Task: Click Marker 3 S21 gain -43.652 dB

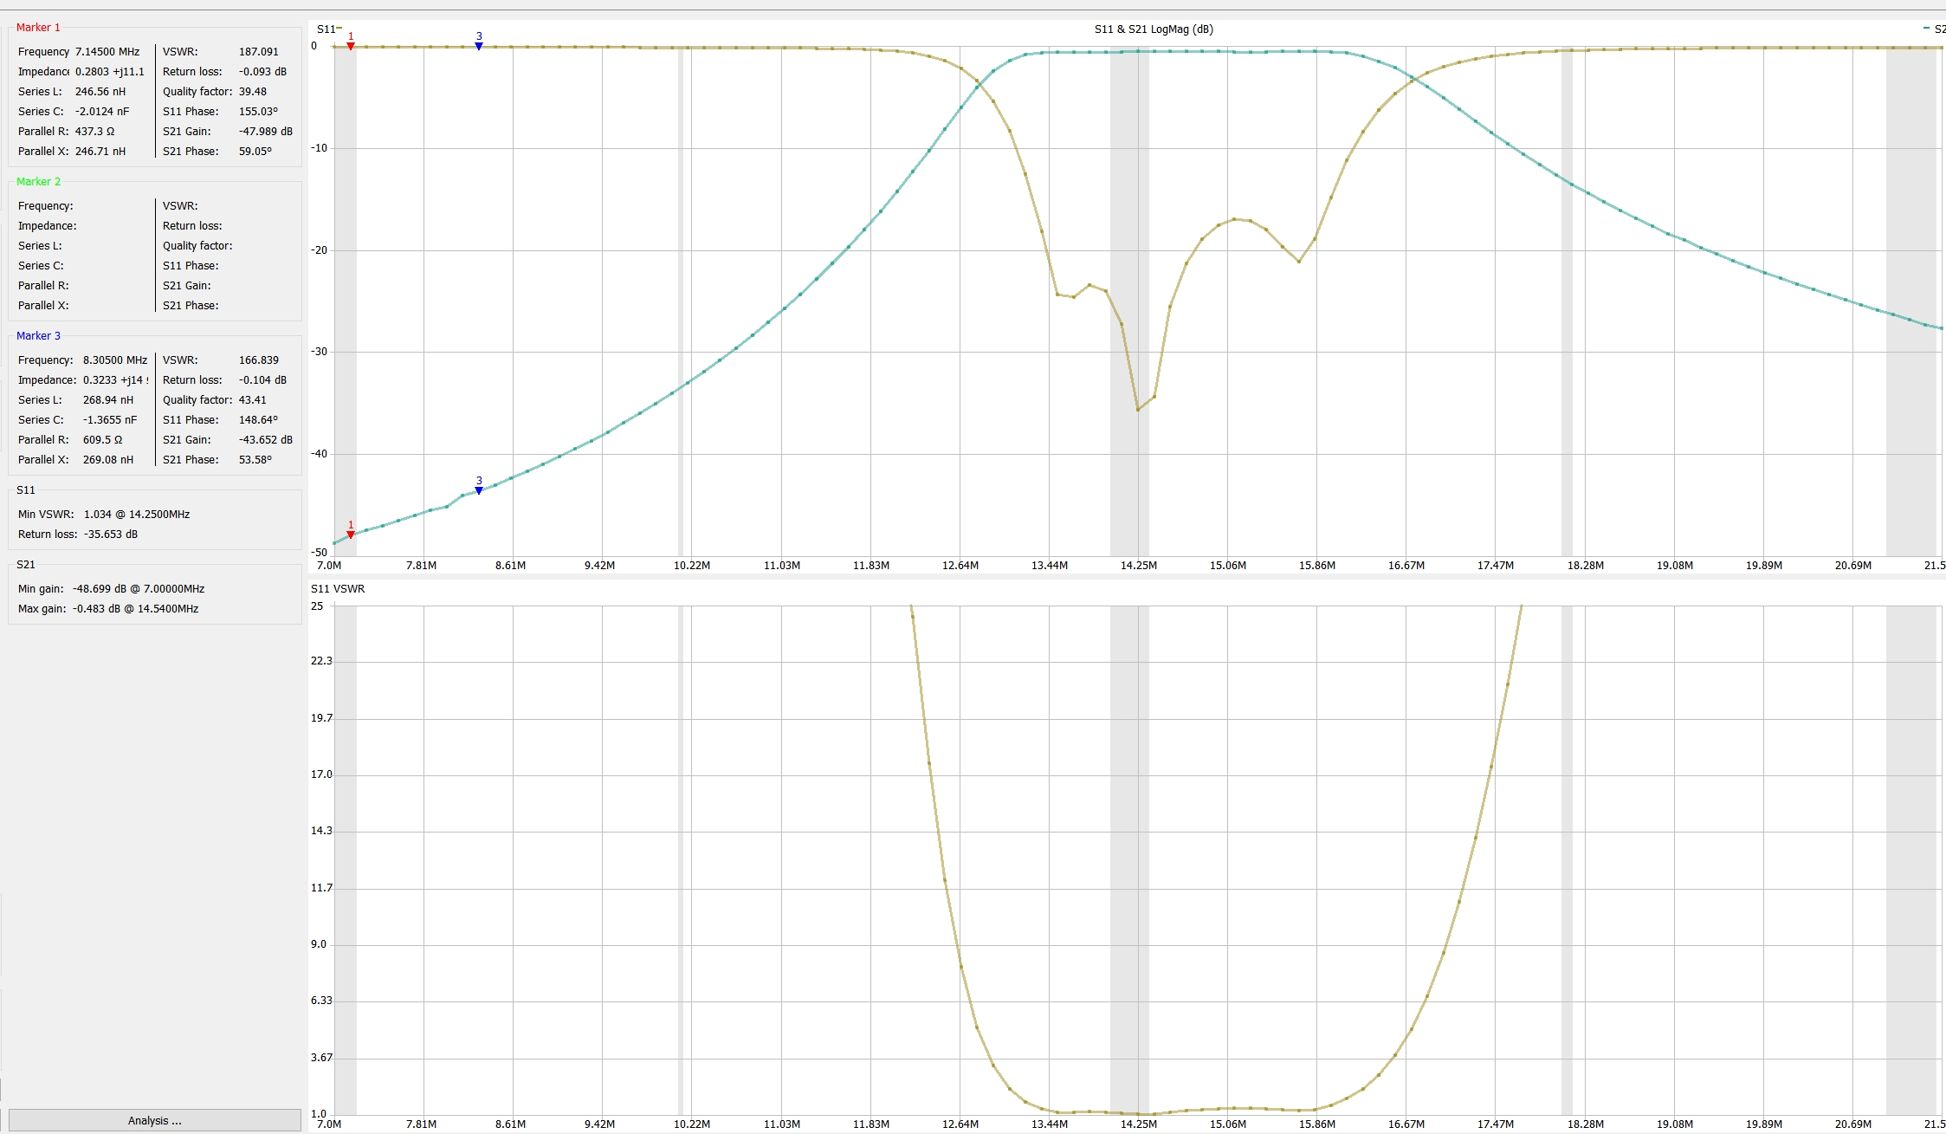Action: pyautogui.click(x=266, y=440)
